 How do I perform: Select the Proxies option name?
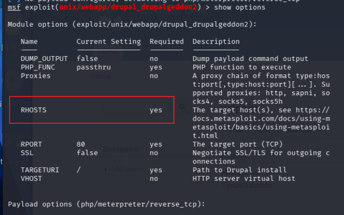(36, 76)
